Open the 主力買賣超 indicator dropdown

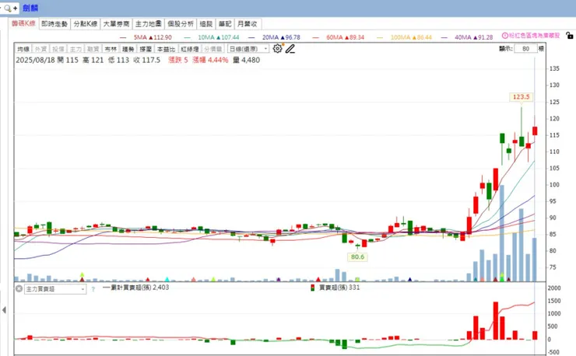tap(55, 289)
